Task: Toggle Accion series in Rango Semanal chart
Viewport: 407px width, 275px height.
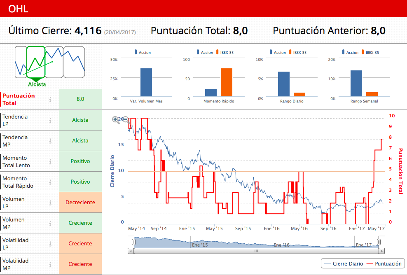Action: [350, 52]
